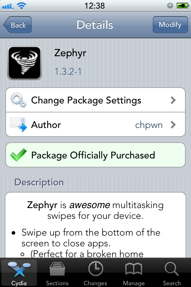The height and width of the screenshot is (287, 191).
Task: Click the mail arrow icon next to Author
Action: click(18, 125)
